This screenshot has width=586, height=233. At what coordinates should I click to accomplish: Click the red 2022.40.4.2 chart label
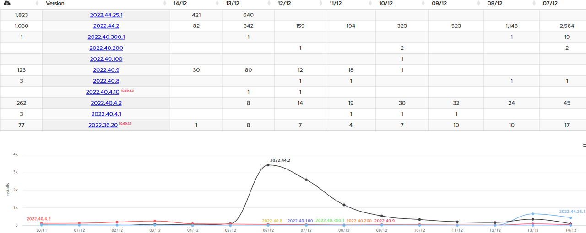click(39, 219)
